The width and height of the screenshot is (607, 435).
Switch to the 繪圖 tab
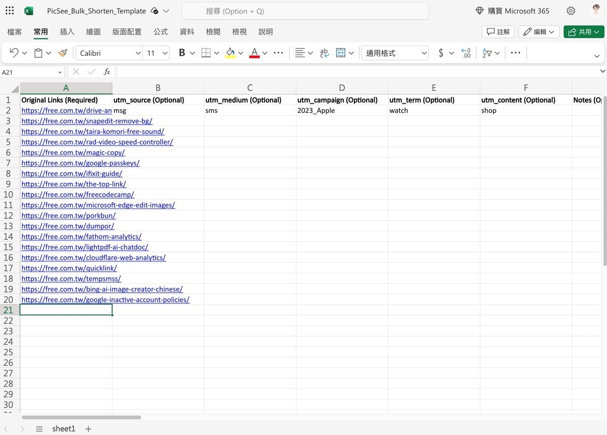pos(93,32)
